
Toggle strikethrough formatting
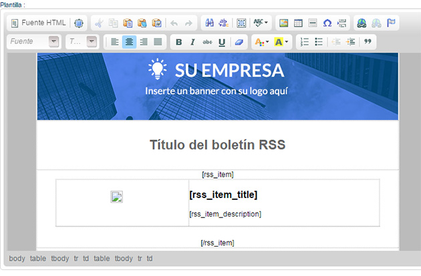click(207, 42)
